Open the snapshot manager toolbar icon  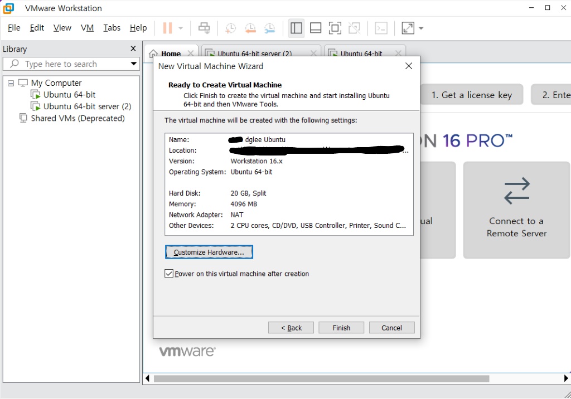pos(269,28)
